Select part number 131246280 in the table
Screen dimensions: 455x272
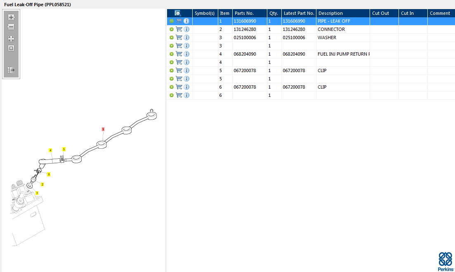click(x=245, y=29)
